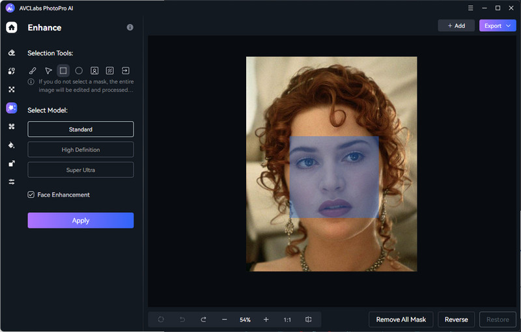Click the Apply button

click(81, 221)
